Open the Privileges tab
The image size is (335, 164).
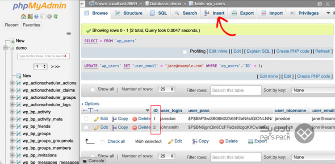304,13
